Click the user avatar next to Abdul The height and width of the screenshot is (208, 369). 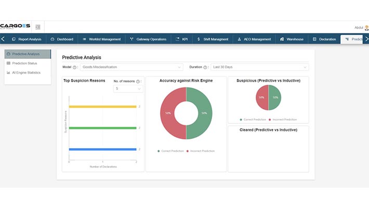click(366, 28)
